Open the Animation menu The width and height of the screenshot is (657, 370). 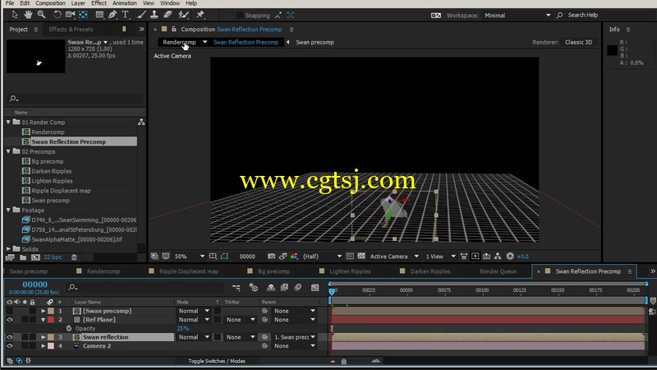(125, 3)
